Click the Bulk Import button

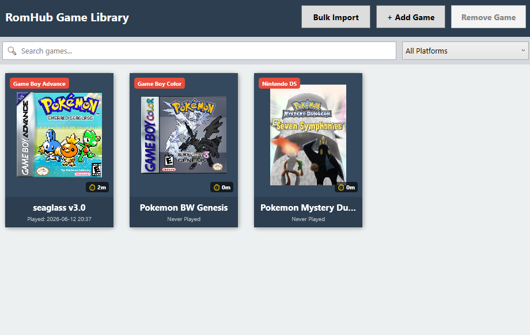tap(336, 17)
